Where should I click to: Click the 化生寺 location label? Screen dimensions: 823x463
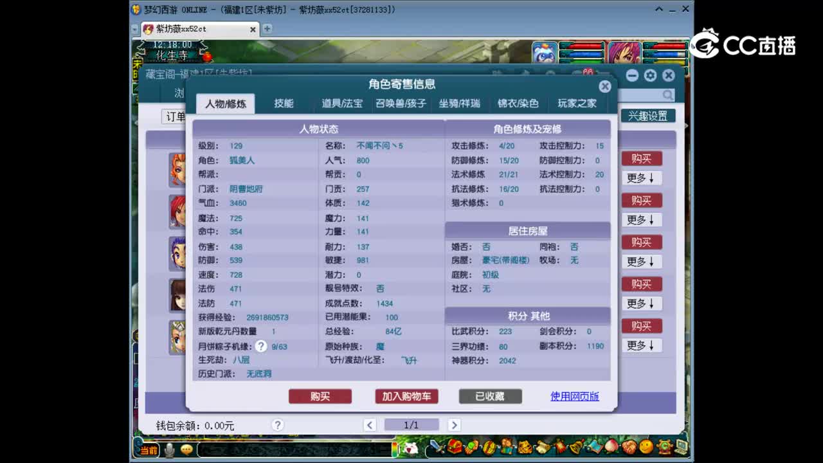pos(172,56)
